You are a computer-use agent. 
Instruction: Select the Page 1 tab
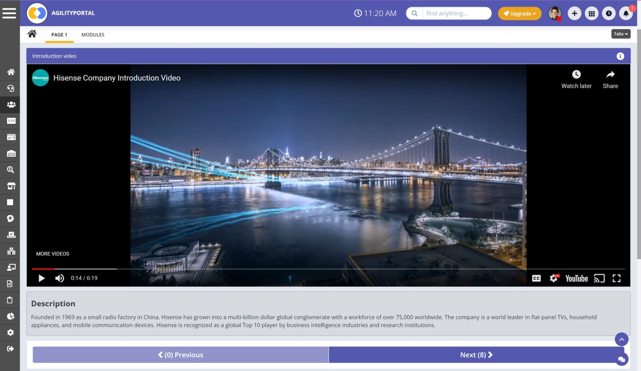pos(59,35)
